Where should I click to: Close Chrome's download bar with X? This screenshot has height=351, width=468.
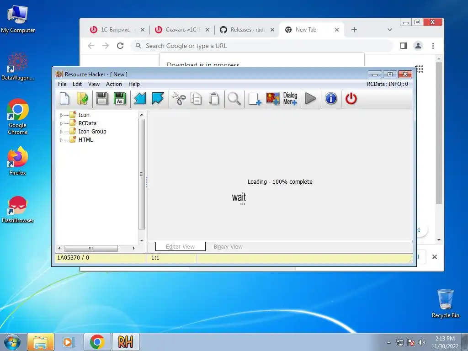(x=435, y=257)
